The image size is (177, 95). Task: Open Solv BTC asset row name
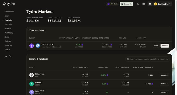pos(40,91)
